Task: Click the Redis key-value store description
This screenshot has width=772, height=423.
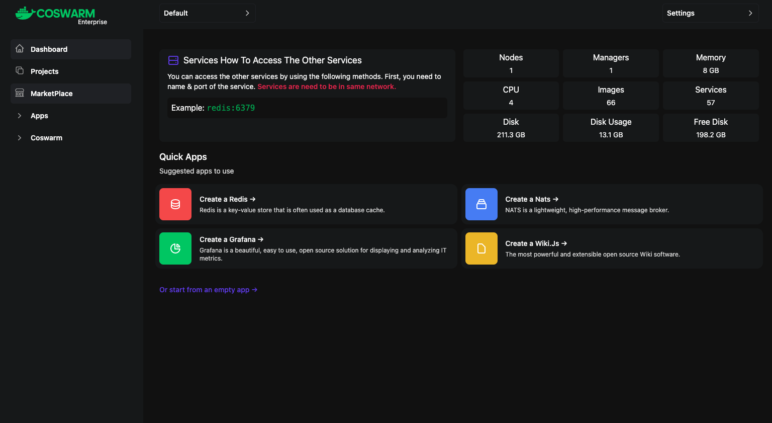Action: (292, 210)
